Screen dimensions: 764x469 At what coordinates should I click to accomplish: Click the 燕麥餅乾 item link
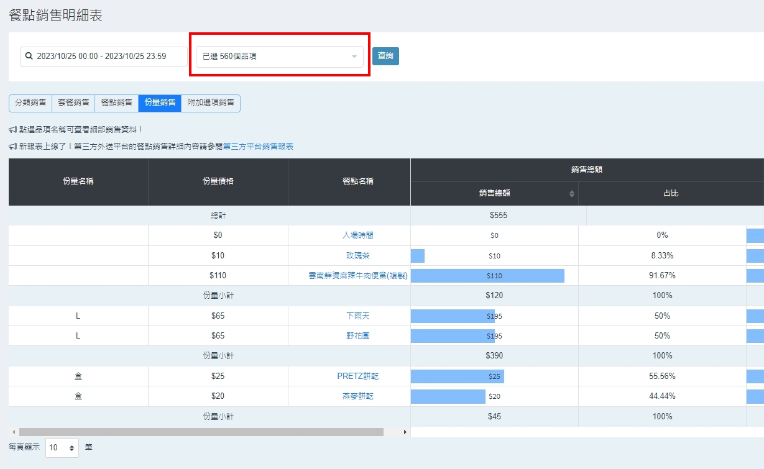(x=357, y=396)
